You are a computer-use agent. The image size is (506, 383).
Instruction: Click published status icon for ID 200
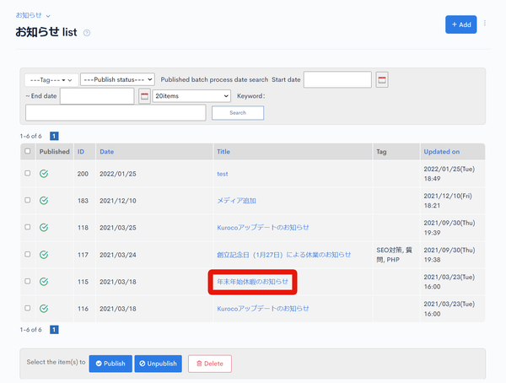pos(44,174)
